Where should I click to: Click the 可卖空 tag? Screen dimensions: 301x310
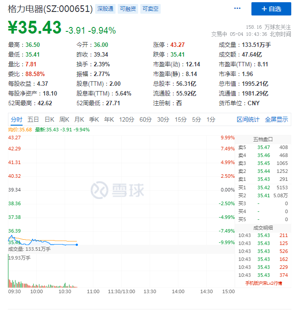pos(150,9)
